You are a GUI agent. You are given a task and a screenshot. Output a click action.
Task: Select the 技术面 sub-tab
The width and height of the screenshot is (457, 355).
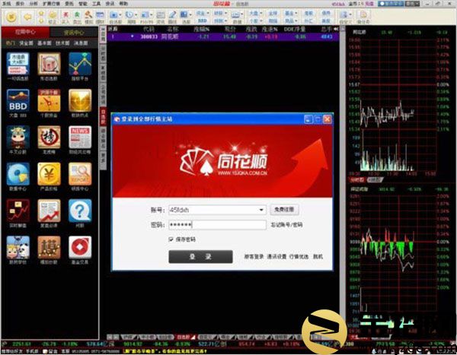pyautogui.click(x=62, y=43)
